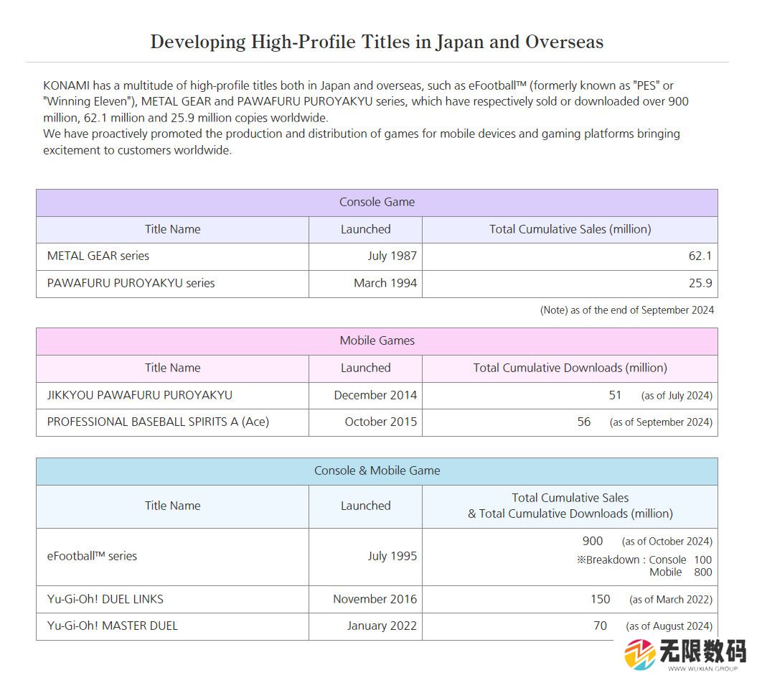Select the "July 1987" launch date
This screenshot has width=757, height=673.
click(392, 256)
